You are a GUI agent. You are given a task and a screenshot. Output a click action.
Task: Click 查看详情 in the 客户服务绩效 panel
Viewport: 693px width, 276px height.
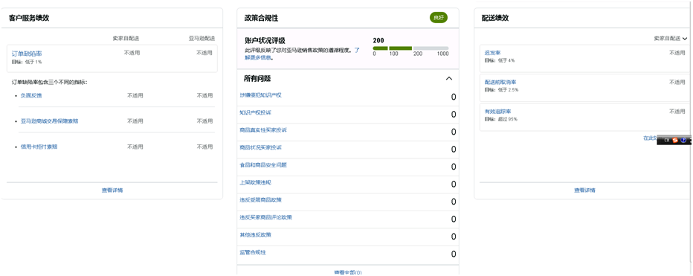pos(112,190)
